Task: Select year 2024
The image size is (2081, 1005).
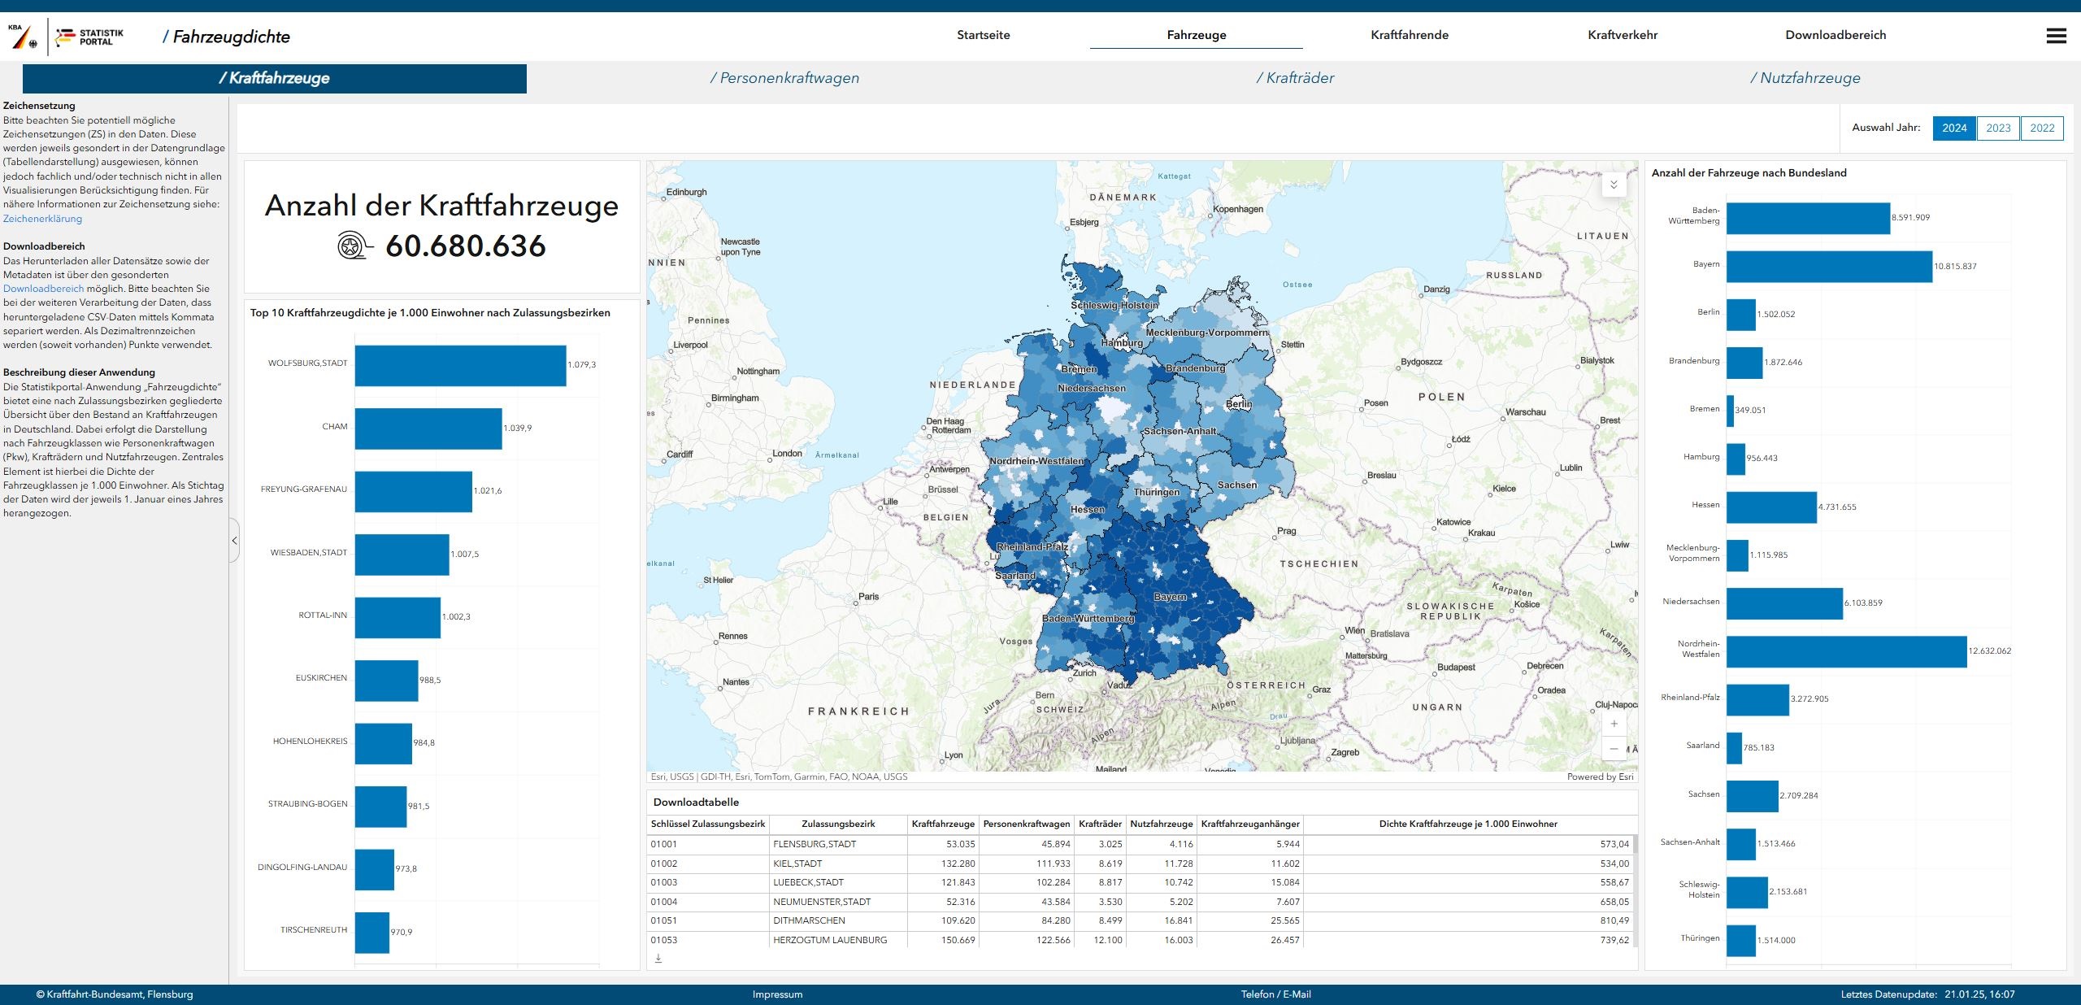Action: coord(1954,128)
